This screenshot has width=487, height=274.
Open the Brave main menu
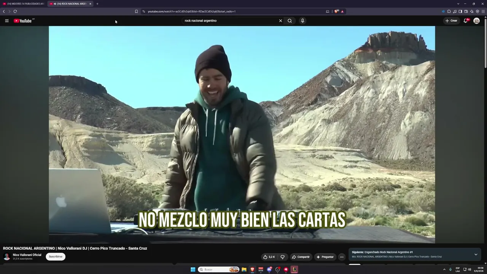tap(484, 11)
